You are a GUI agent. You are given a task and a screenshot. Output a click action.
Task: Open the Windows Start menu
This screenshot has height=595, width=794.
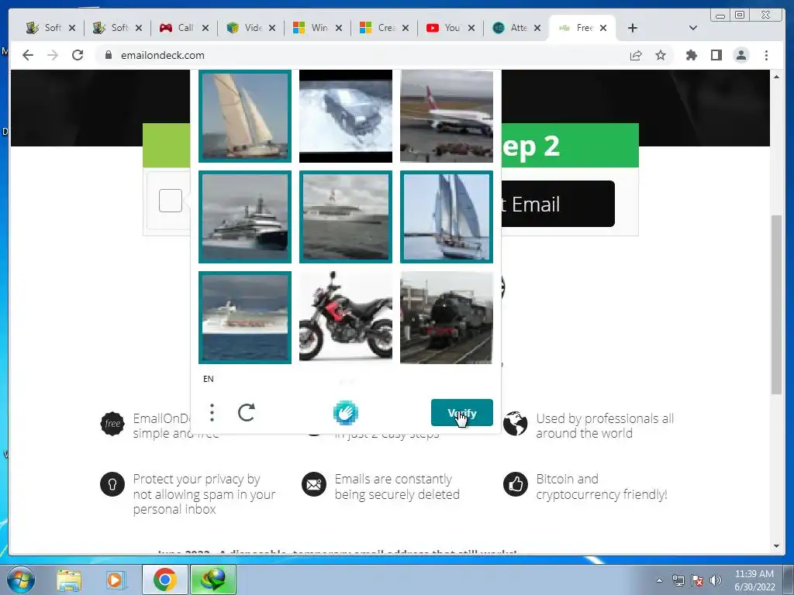coord(20,580)
